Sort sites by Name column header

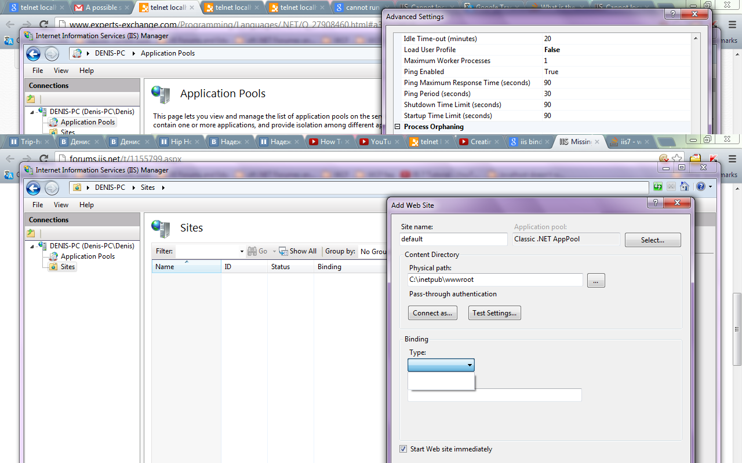(x=186, y=267)
